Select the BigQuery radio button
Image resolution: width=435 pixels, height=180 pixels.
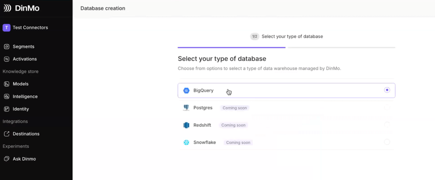click(387, 90)
